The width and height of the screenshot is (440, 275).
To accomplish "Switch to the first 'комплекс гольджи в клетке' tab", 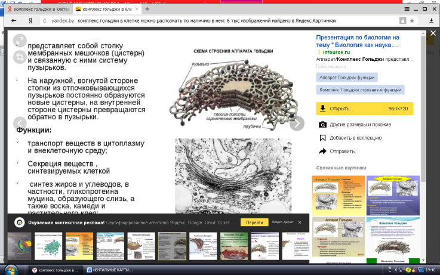I will pyautogui.click(x=38, y=9).
